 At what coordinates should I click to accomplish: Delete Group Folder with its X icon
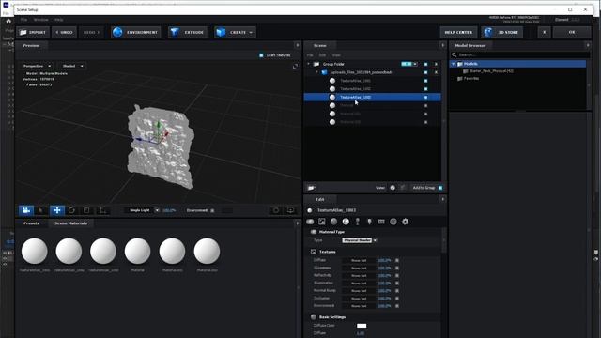coord(436,64)
